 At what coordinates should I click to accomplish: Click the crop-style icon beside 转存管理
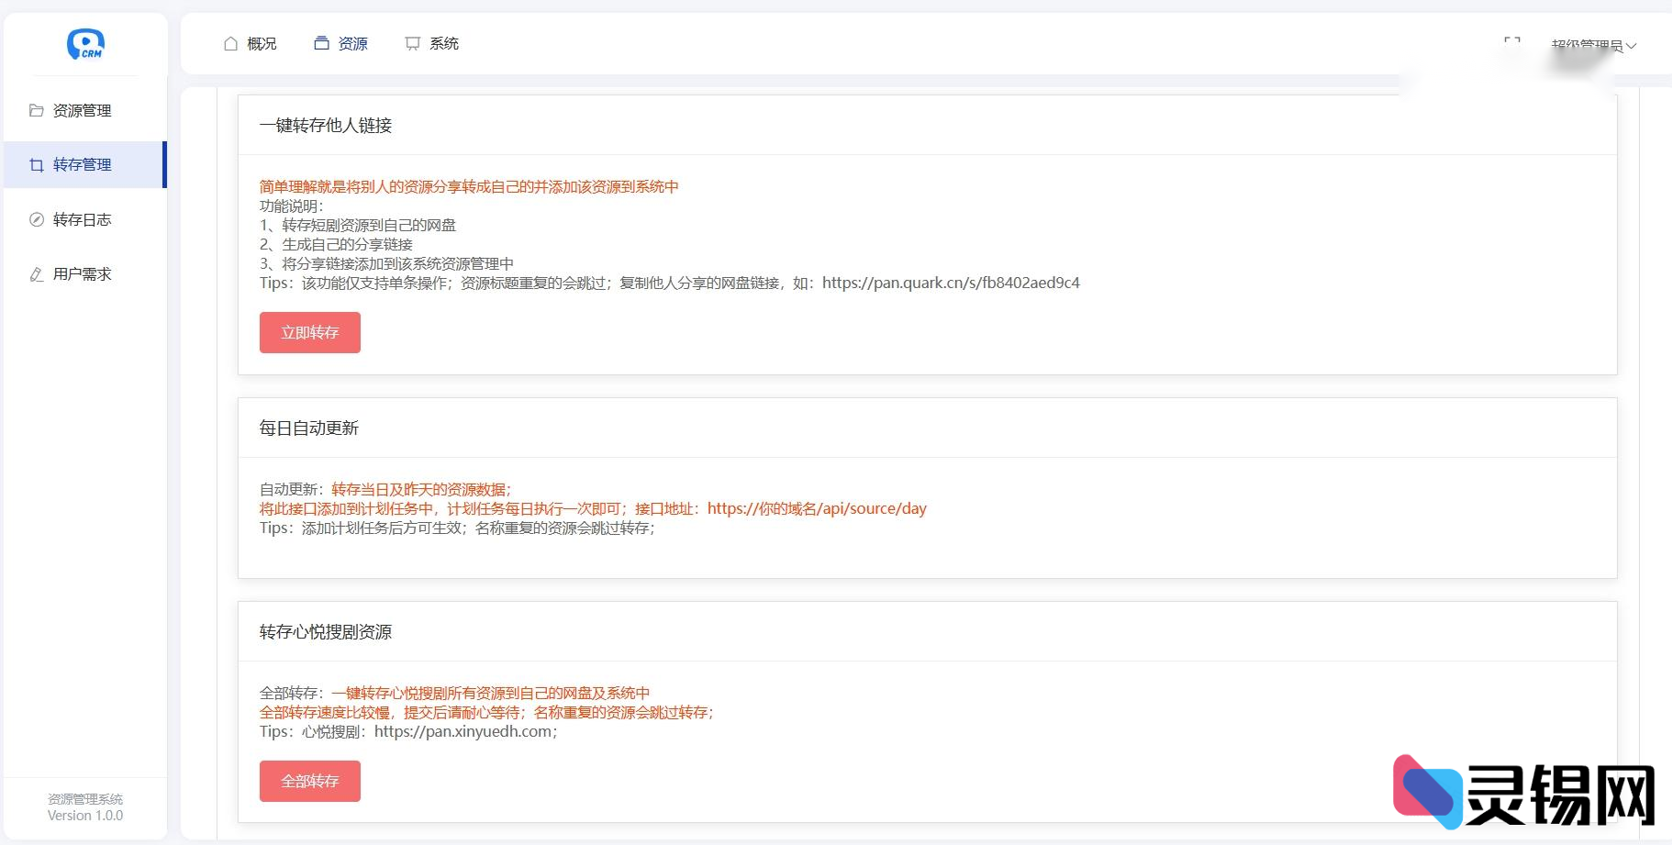click(x=35, y=165)
